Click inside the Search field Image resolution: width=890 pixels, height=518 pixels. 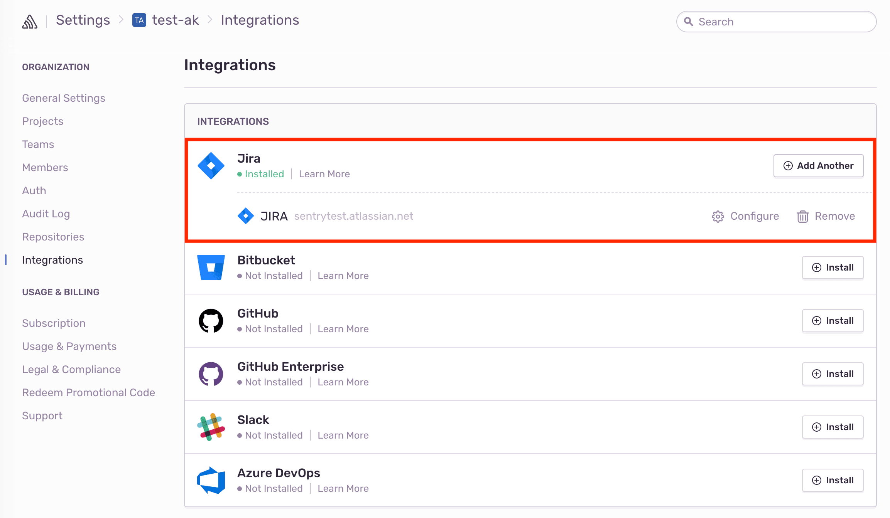(776, 22)
